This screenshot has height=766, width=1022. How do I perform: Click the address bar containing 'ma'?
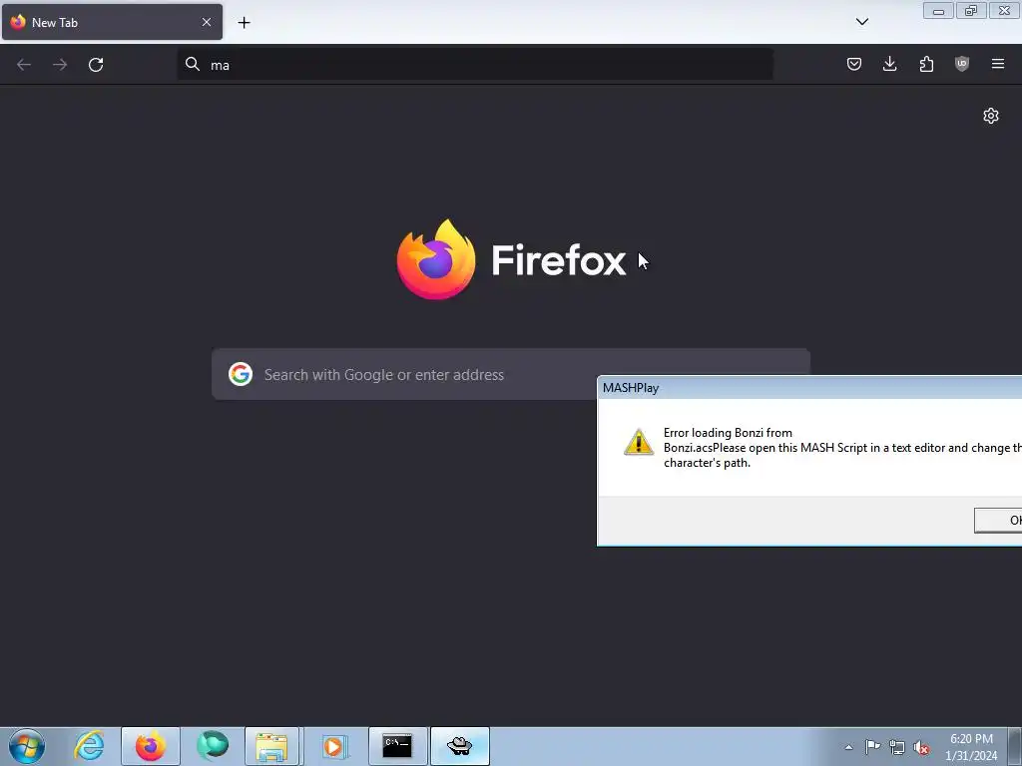[475, 65]
